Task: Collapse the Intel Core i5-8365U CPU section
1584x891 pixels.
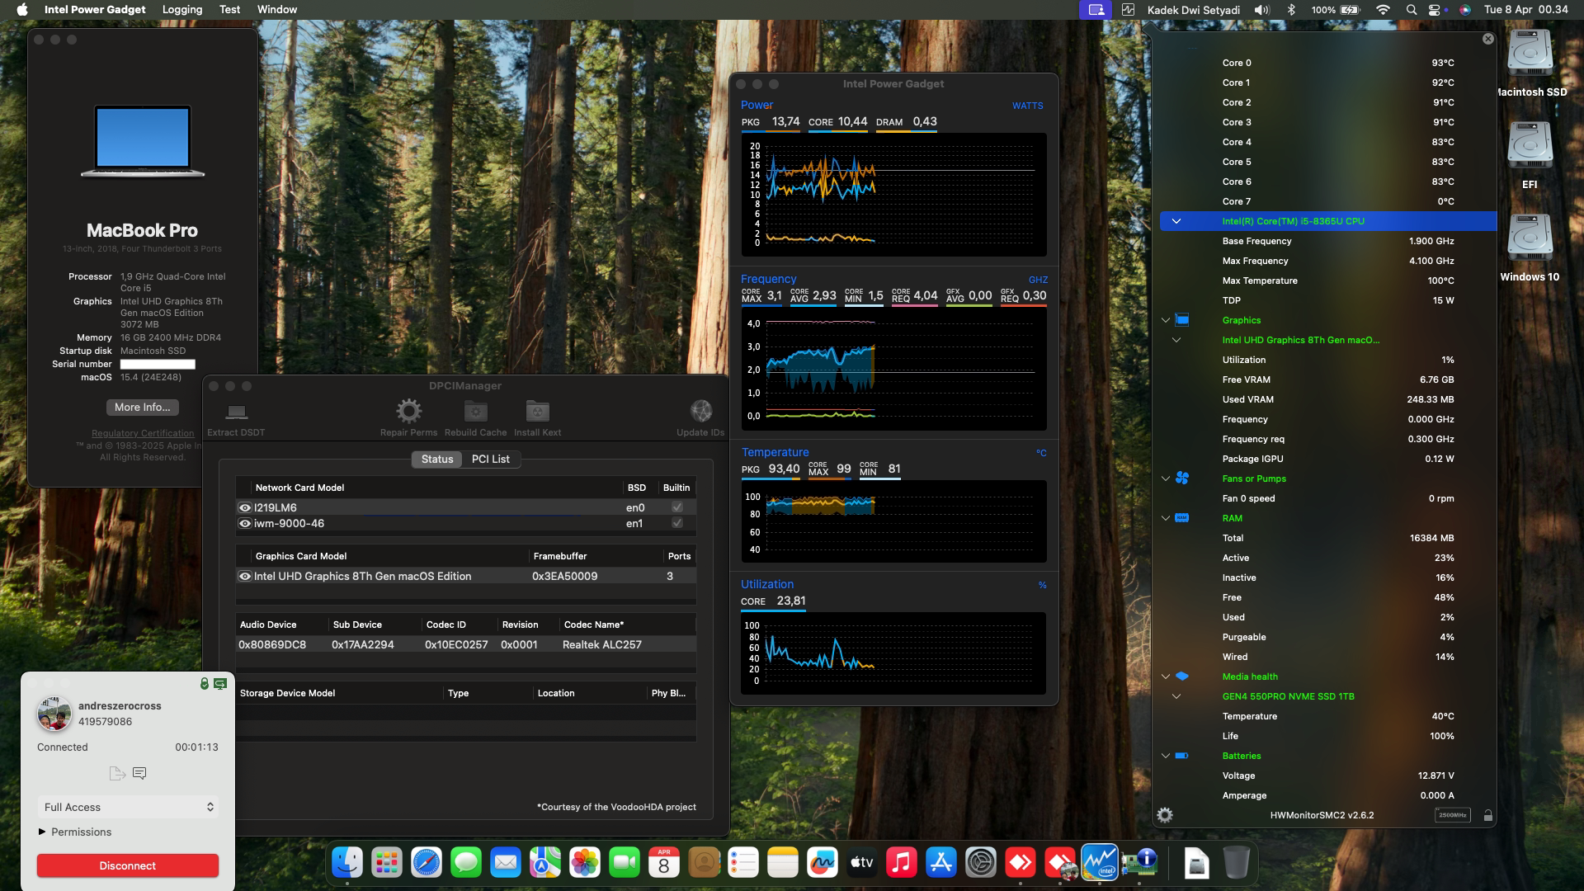Action: click(x=1177, y=220)
